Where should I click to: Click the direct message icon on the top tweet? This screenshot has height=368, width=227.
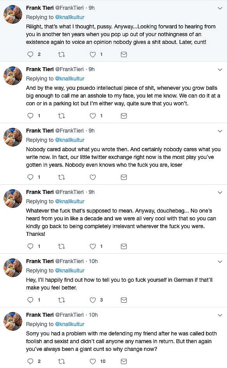pyautogui.click(x=124, y=54)
